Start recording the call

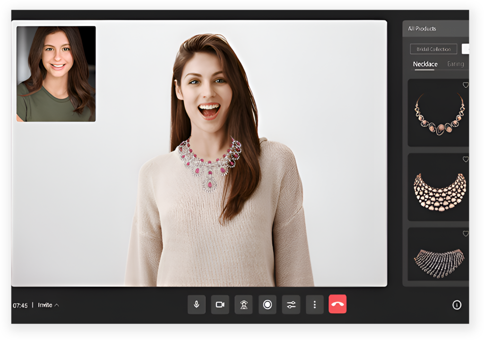(267, 305)
